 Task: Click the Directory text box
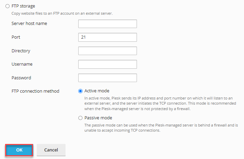(107, 51)
